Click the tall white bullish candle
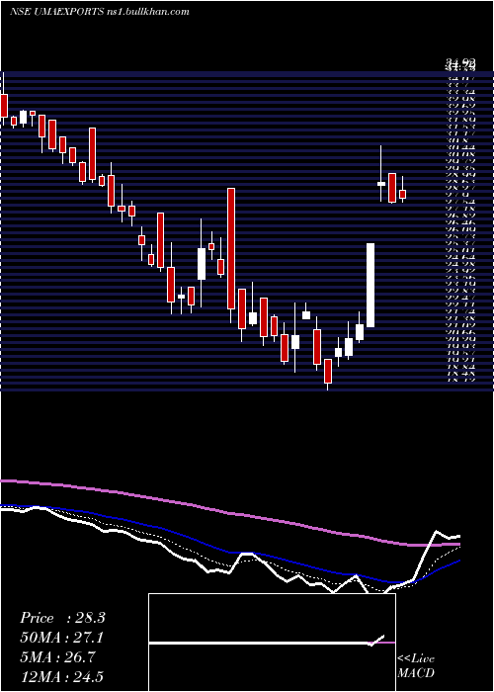Screen dimensions: 494x692 370,285
